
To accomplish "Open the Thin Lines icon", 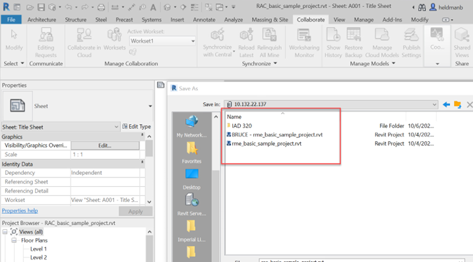I will pos(195,7).
